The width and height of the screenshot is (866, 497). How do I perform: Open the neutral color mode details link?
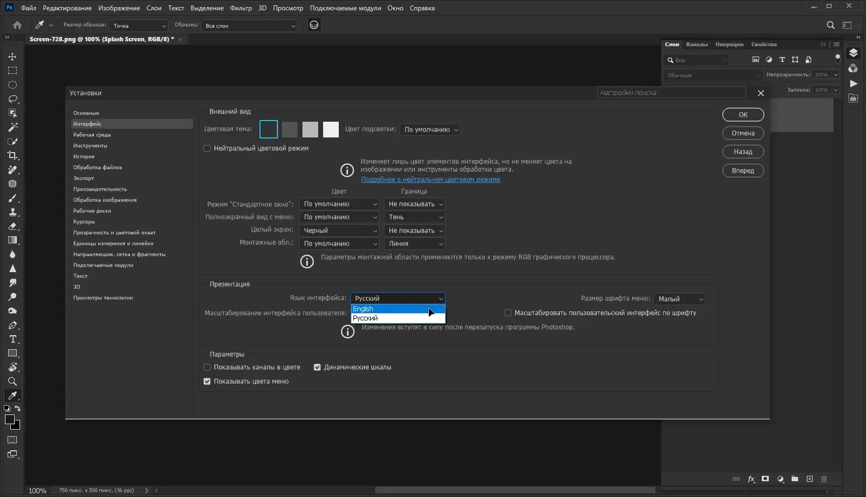(x=431, y=179)
